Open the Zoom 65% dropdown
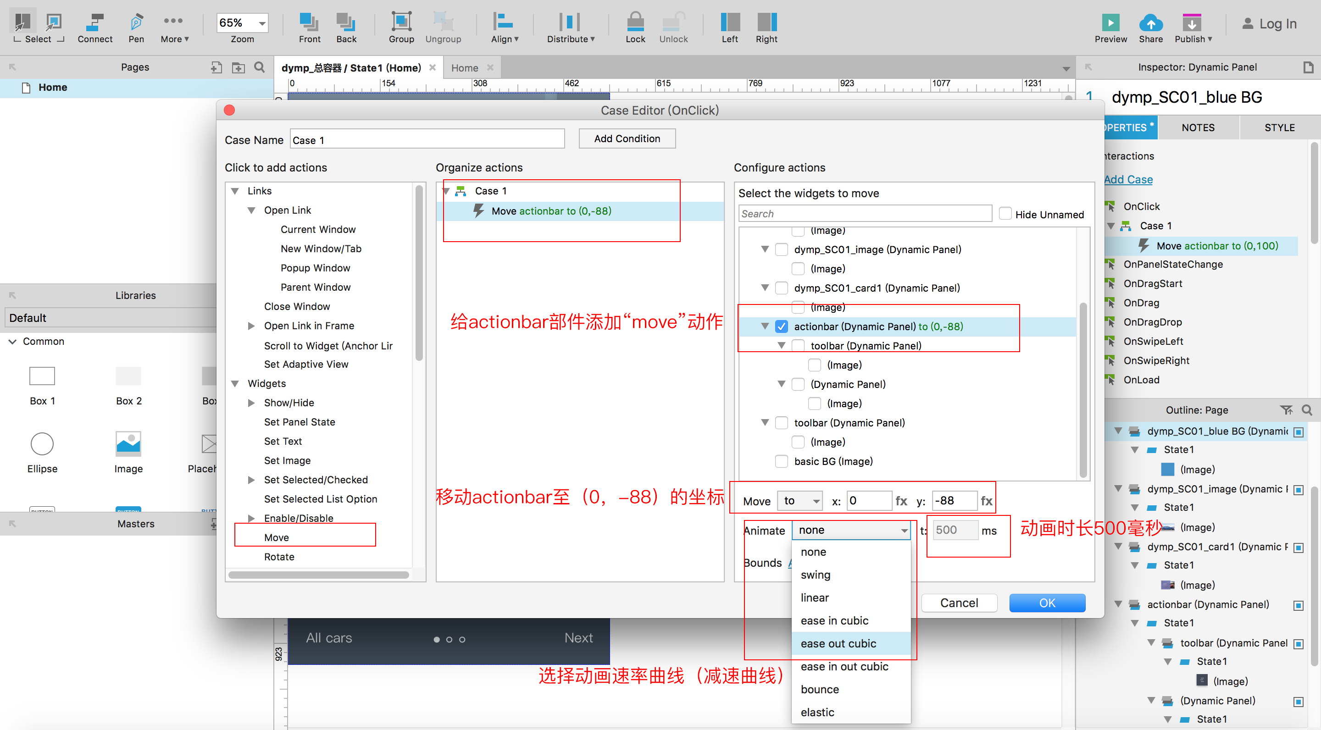Screen dimensions: 1321x730 262,23
